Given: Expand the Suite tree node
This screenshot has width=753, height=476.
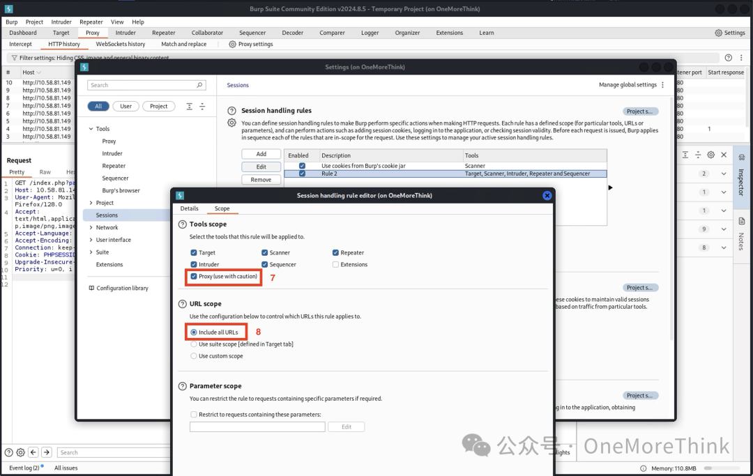Looking at the screenshot, I should pyautogui.click(x=91, y=252).
